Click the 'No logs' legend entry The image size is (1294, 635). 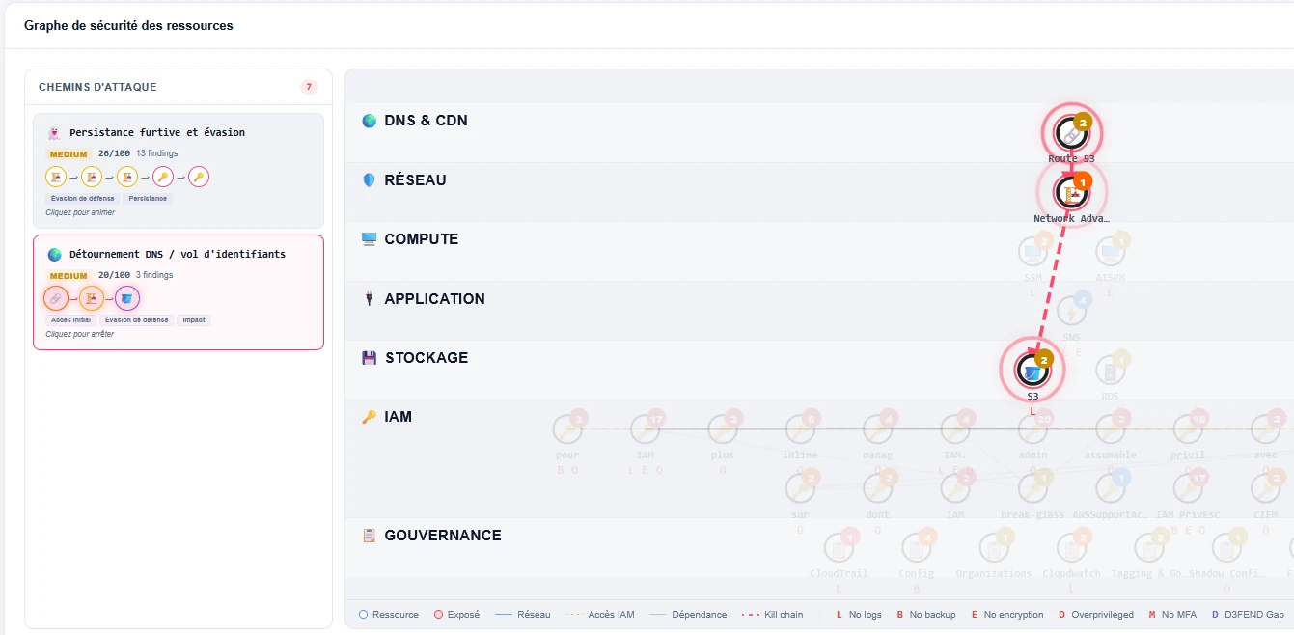[x=859, y=614]
